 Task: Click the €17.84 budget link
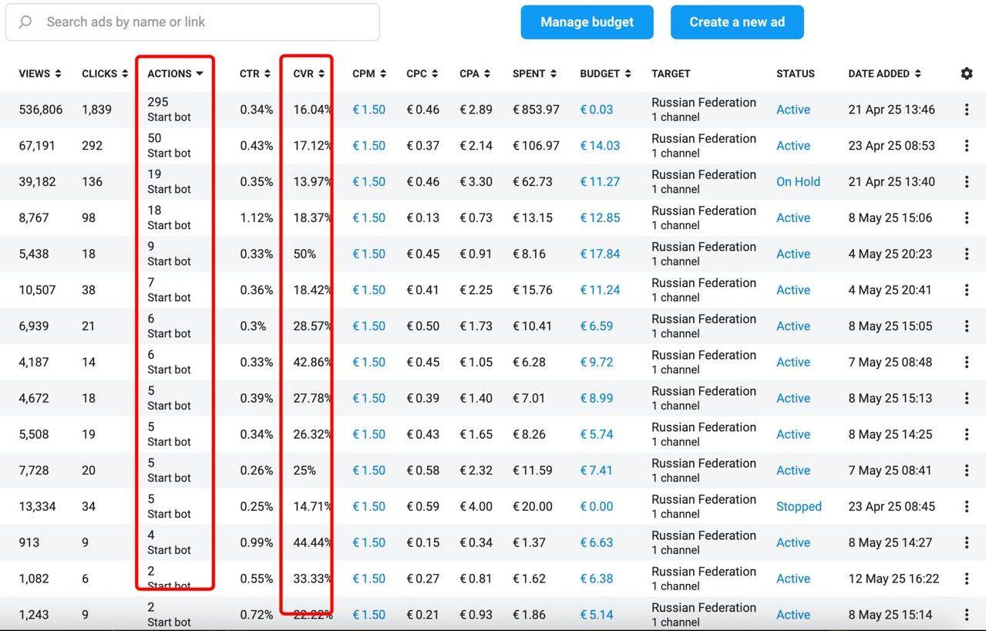600,254
